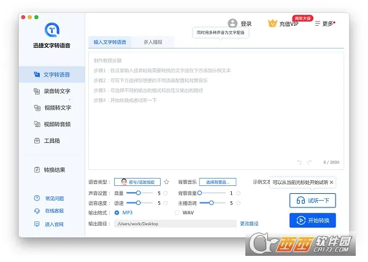Click the 充值VIP crown icon
This screenshot has width=368, height=262.
point(272,23)
